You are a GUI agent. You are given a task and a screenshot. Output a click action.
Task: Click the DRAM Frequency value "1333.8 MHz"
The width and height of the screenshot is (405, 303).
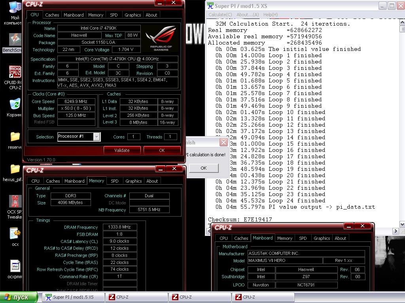click(x=119, y=227)
